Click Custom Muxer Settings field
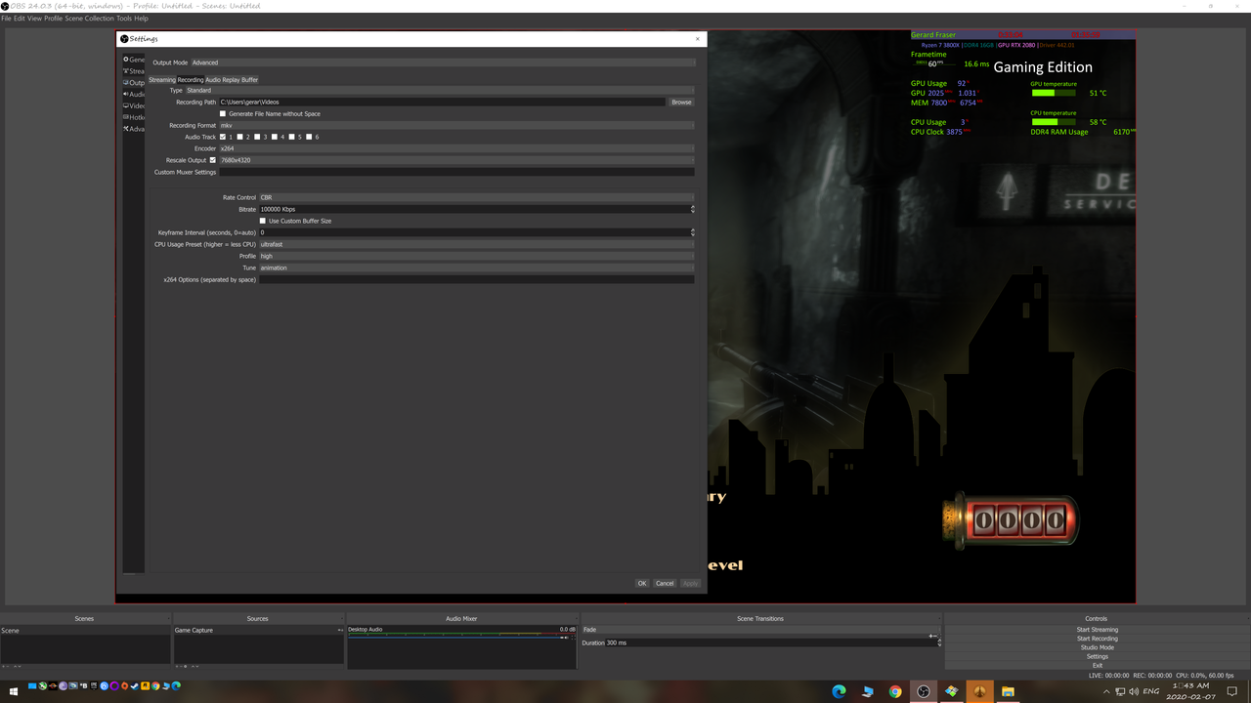Viewport: 1251px width, 703px height. 456,172
